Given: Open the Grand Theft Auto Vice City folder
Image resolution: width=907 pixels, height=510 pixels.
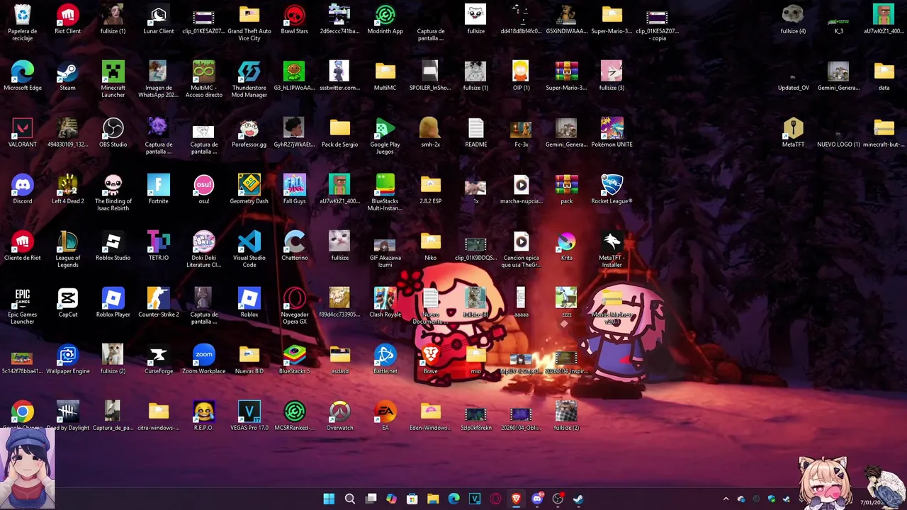Looking at the screenshot, I should coord(249,16).
